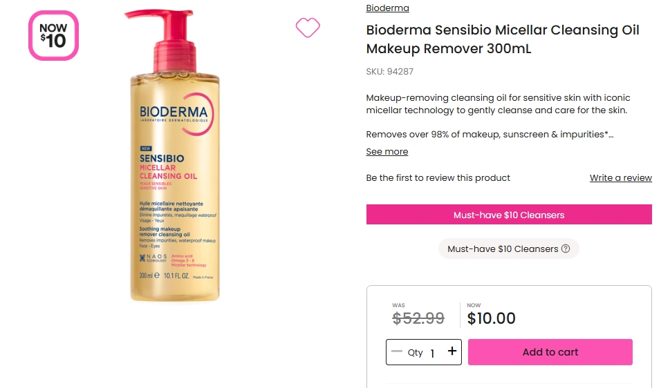Screen dimensions: 670x388
Task: Increase quantity with the plus icon
Action: click(x=452, y=351)
